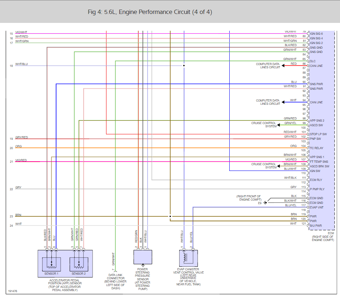Click the Power Steering Pressure Sensor caption
The width and height of the screenshot is (340, 300).
142,279
